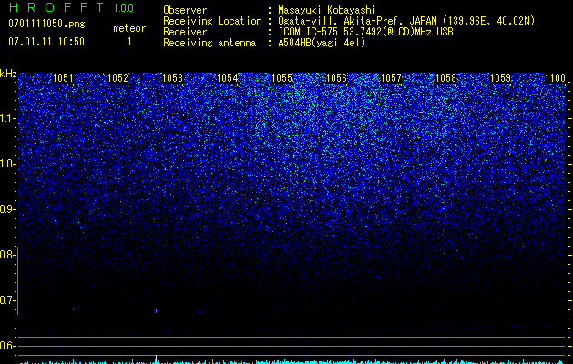This screenshot has height=364, width=573.
Task: Click the 0.7 kHz frequency tick label
Action: click(7, 300)
